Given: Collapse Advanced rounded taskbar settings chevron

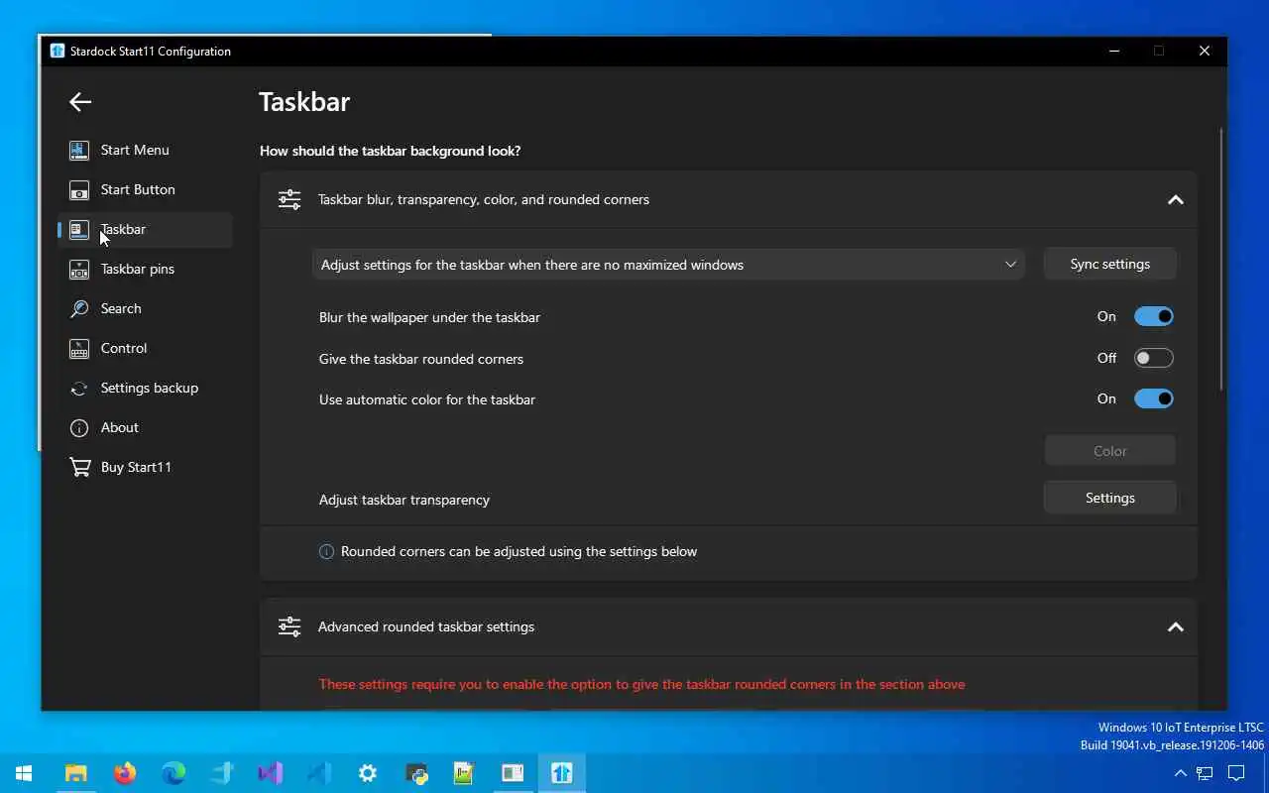Looking at the screenshot, I should 1176,627.
